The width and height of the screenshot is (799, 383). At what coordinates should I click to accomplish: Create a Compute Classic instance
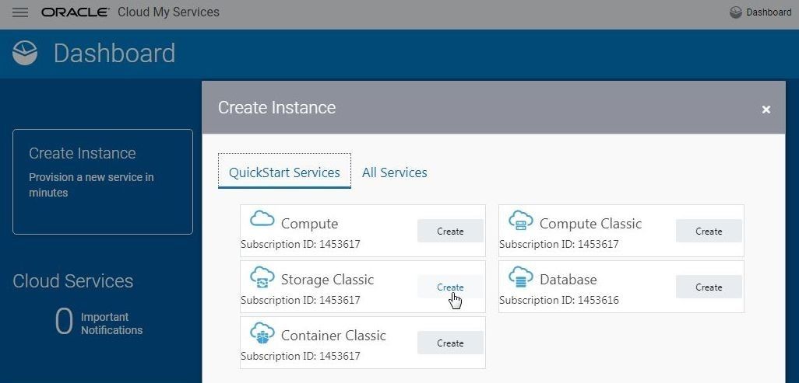pyautogui.click(x=709, y=231)
